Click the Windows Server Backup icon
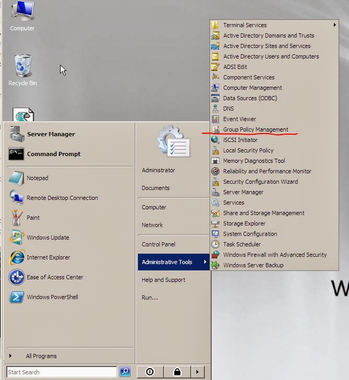Screen dimensions: 349x380 (x=215, y=265)
